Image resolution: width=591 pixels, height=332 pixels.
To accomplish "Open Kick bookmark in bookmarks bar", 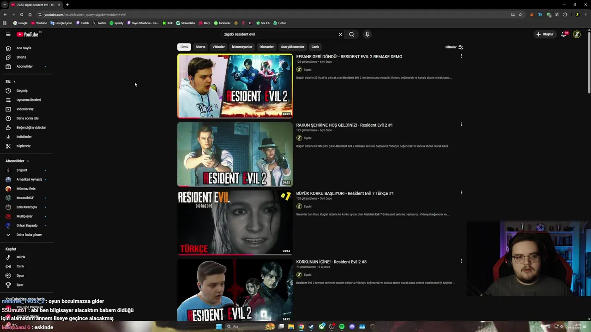I will (168, 23).
